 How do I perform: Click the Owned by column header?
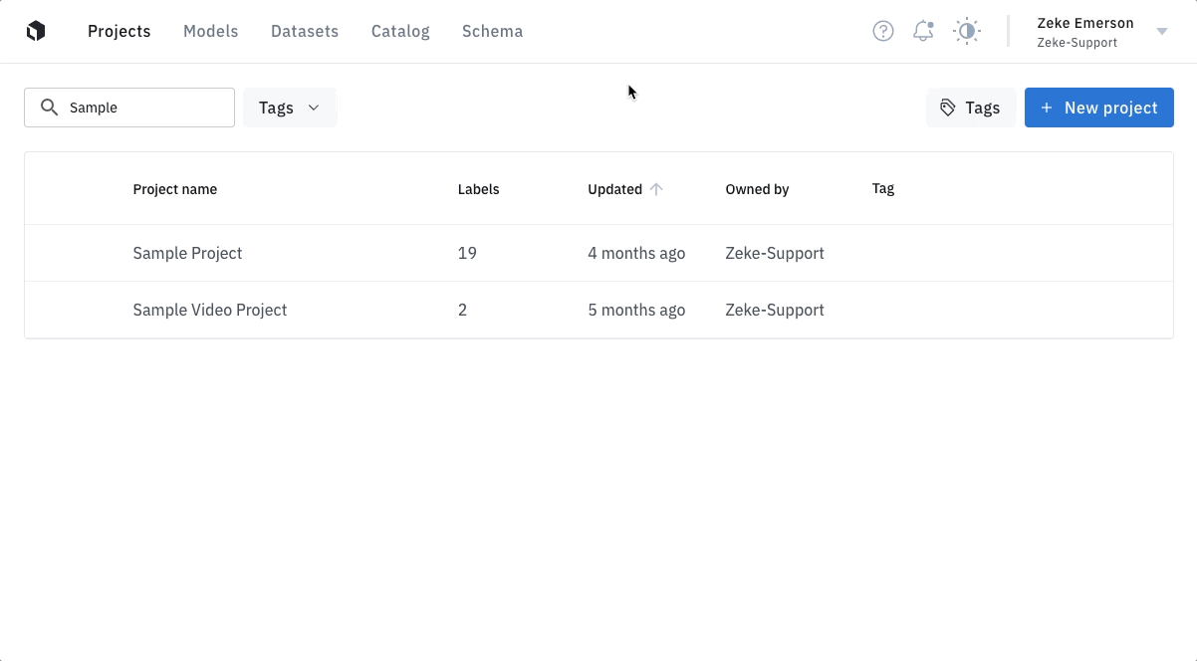[x=757, y=189]
